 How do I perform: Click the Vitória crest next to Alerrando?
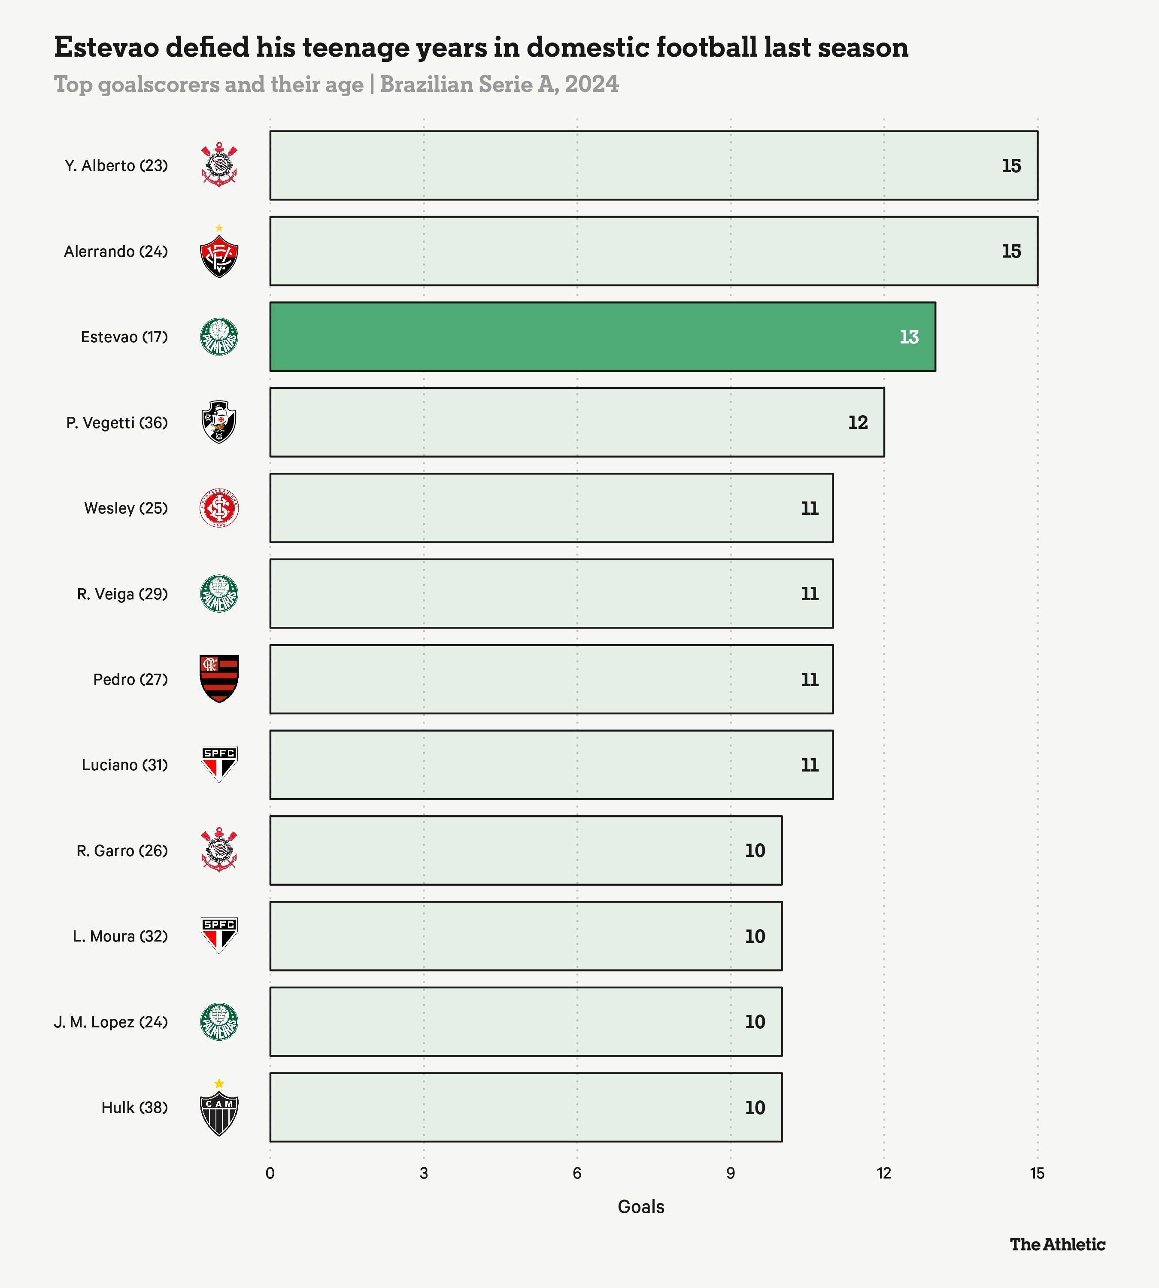219,255
